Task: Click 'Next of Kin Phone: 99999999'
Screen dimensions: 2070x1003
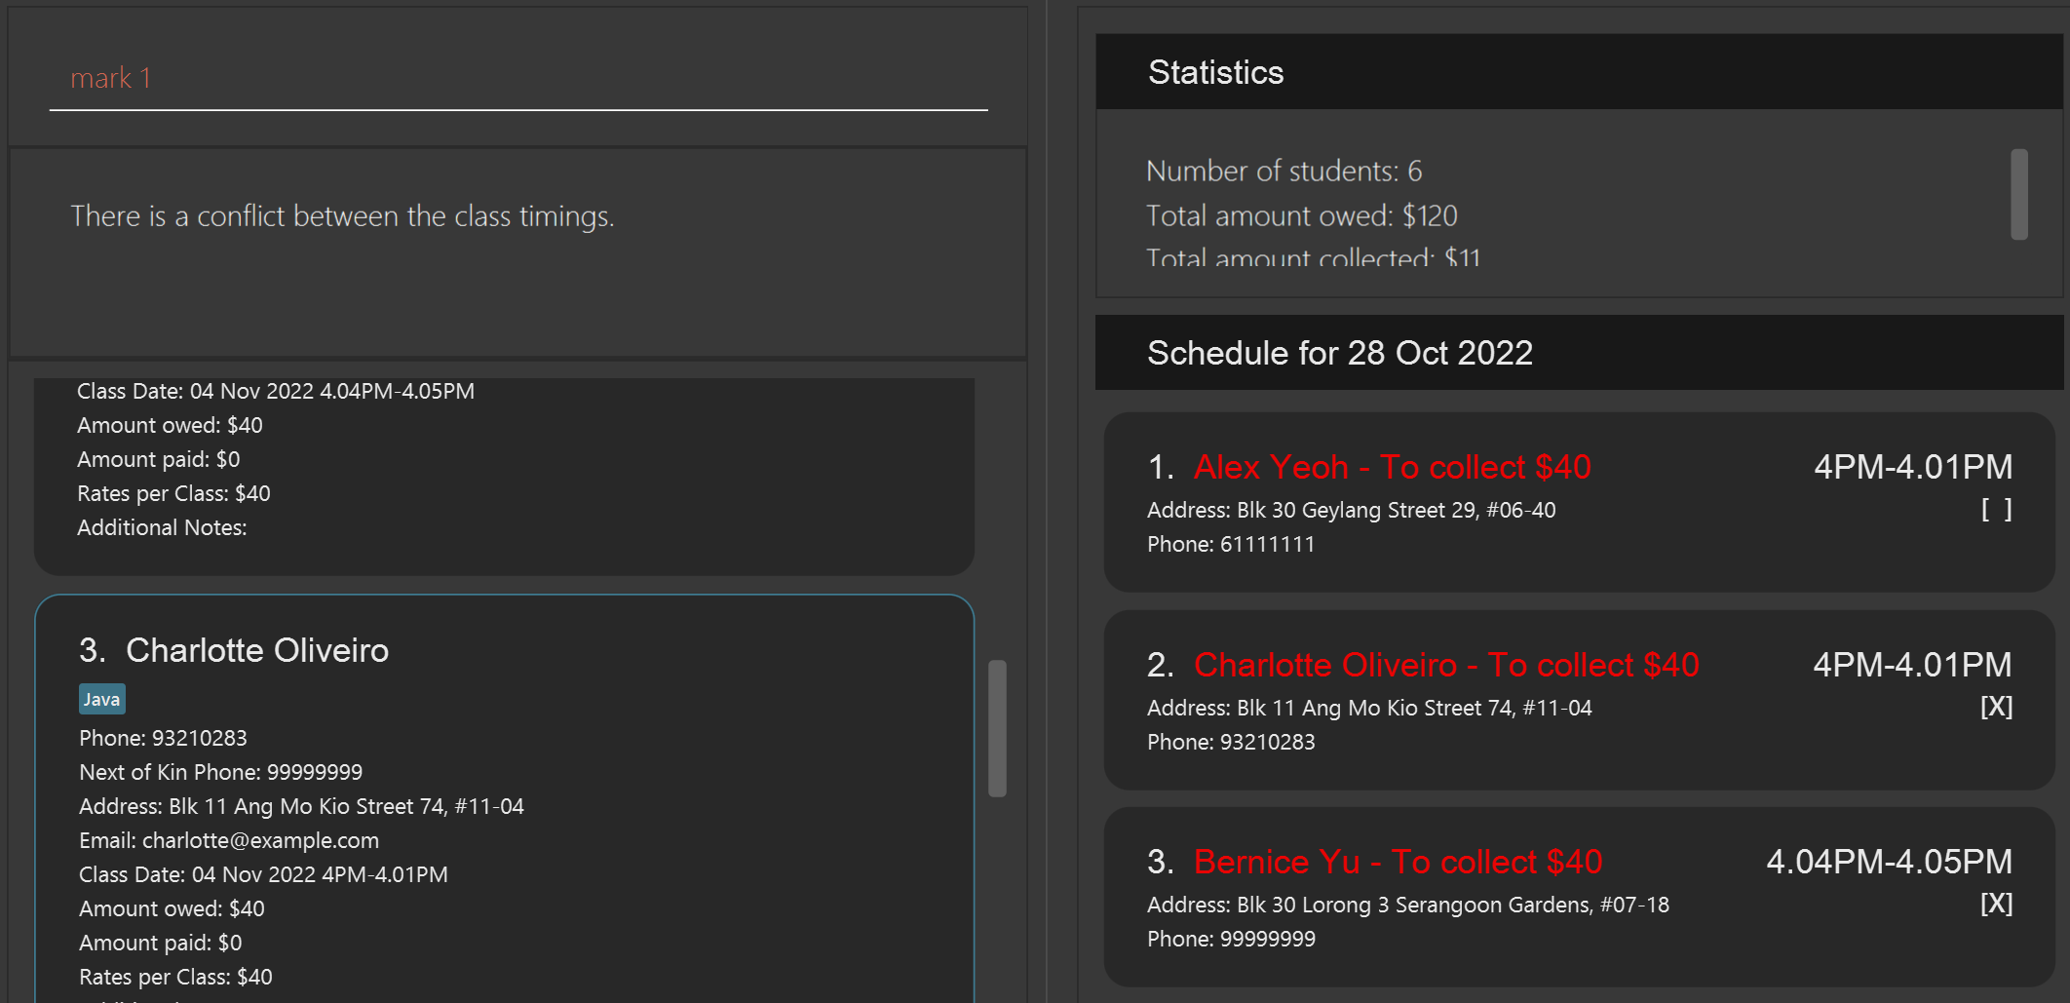Action: pyautogui.click(x=220, y=772)
